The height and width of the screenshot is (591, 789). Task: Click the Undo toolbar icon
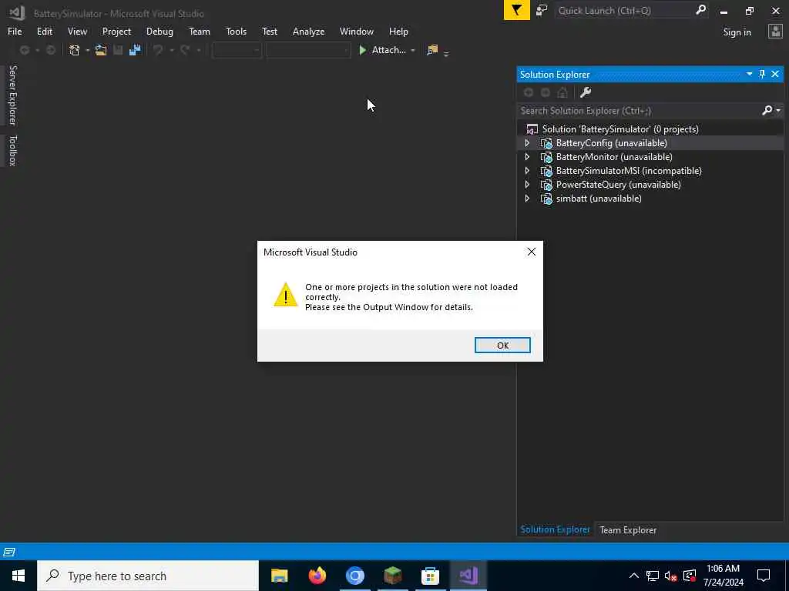click(x=158, y=50)
